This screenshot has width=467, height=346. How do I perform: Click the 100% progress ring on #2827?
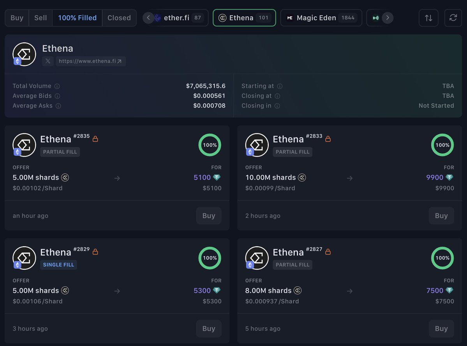pyautogui.click(x=442, y=258)
